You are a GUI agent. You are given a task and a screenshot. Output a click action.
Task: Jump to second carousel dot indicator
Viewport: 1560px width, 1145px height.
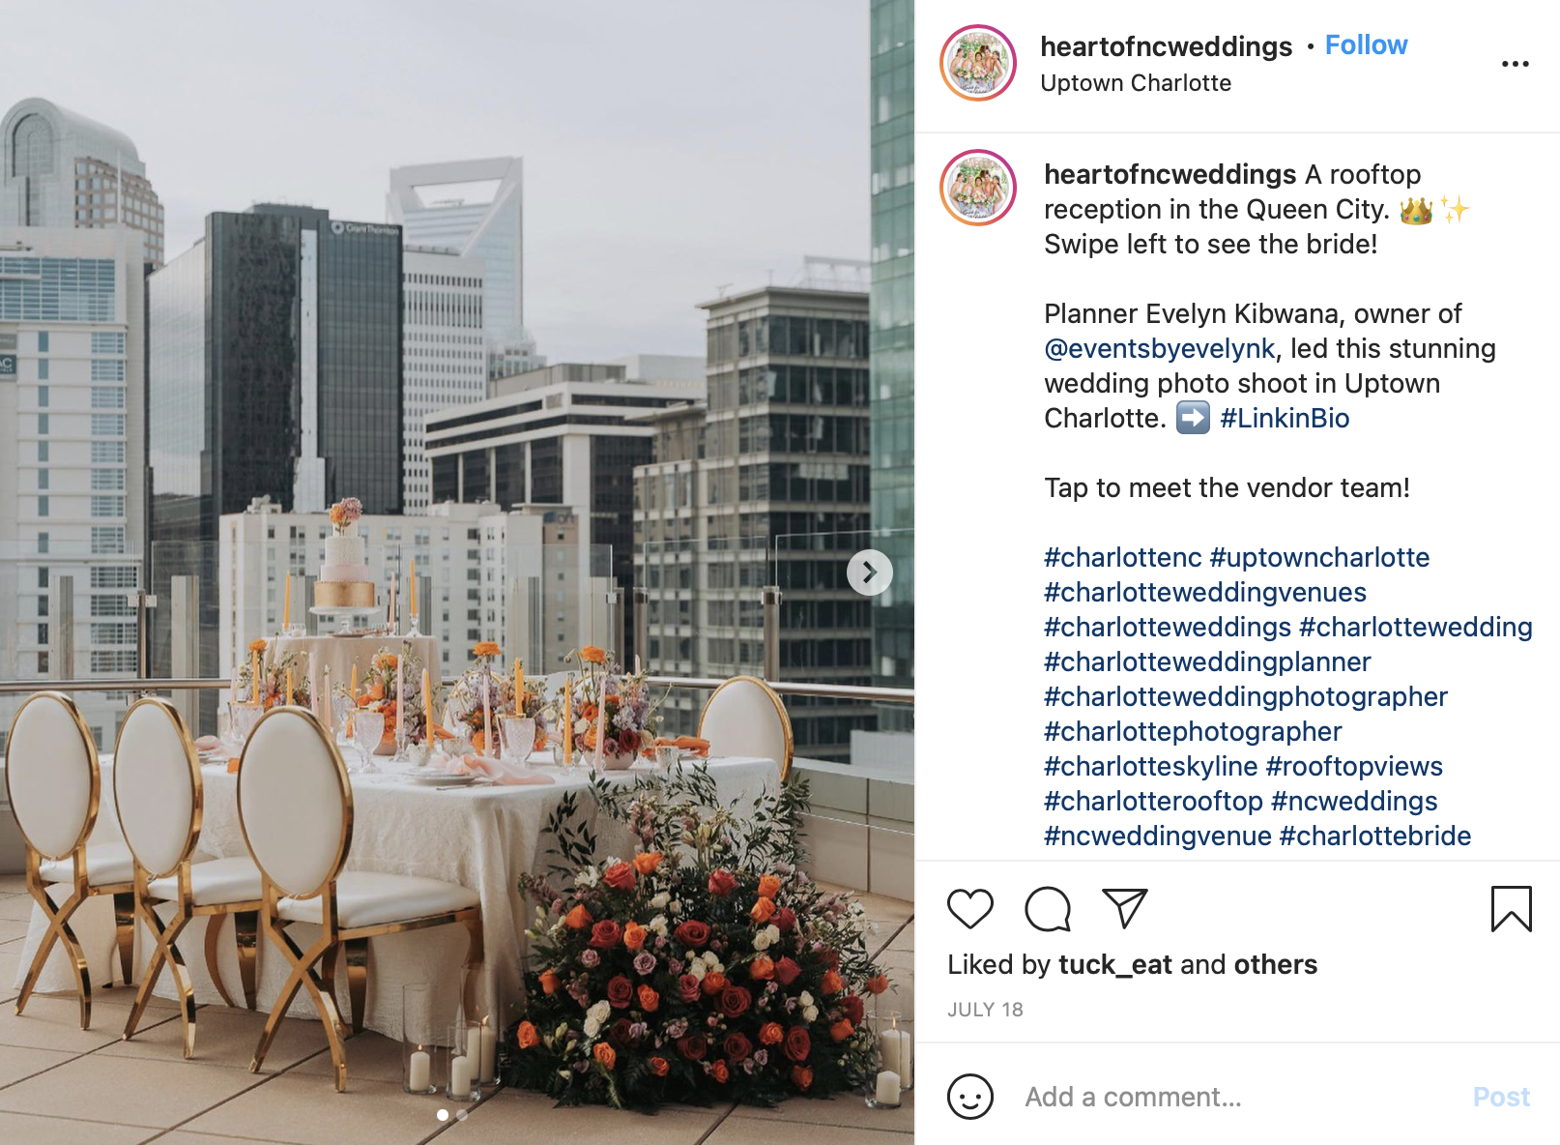(462, 1115)
